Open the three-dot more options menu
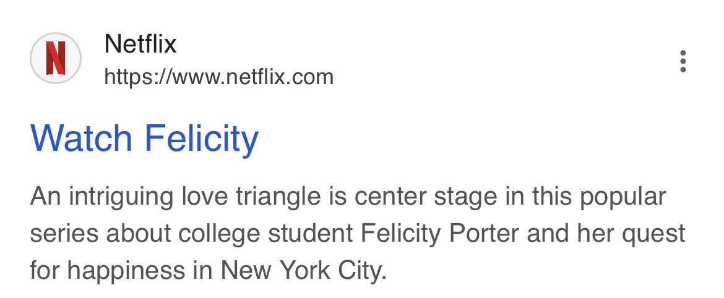Viewport: 724px width, 298px height. (x=683, y=61)
